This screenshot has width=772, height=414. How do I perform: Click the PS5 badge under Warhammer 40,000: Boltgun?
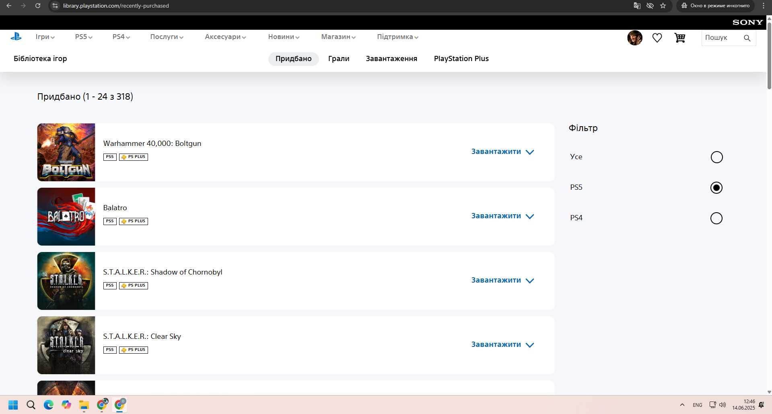pyautogui.click(x=110, y=157)
